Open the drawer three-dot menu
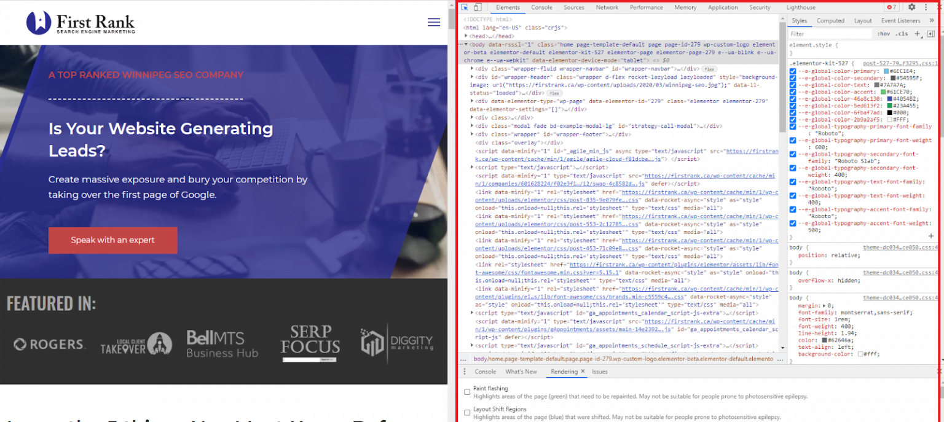The height and width of the screenshot is (422, 944). [x=465, y=372]
